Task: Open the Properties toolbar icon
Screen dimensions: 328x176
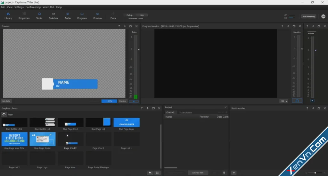Action: click(24, 16)
